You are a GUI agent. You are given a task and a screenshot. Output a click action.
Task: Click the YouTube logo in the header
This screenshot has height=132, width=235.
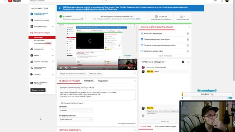pos(14,1)
